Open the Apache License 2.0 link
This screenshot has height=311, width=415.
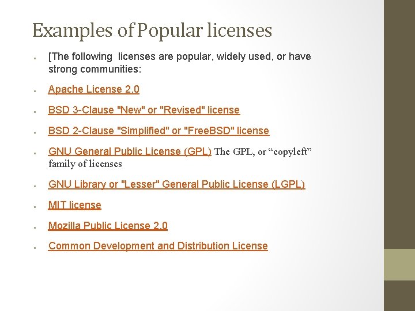(94, 89)
